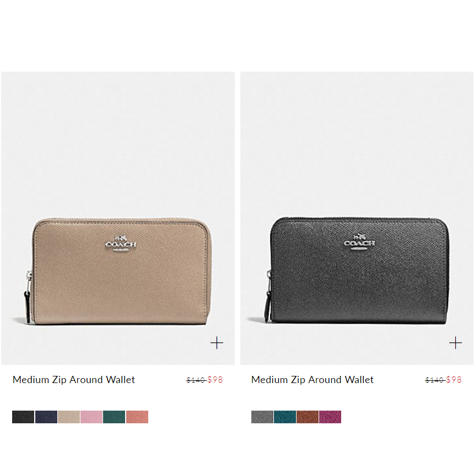Click $98 sale price of left wallet

coord(216,380)
